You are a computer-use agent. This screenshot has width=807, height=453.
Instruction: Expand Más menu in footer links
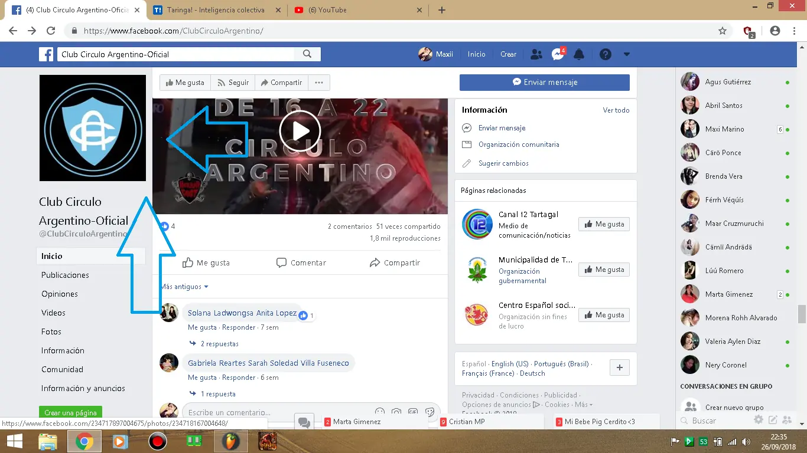584,405
